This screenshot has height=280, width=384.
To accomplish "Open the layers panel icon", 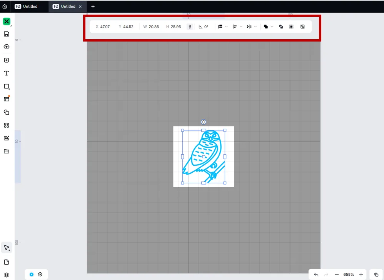I will pyautogui.click(x=7, y=275).
